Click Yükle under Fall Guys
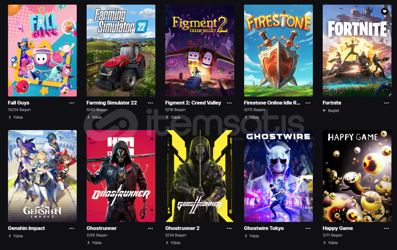397x250 pixels. [x=16, y=117]
